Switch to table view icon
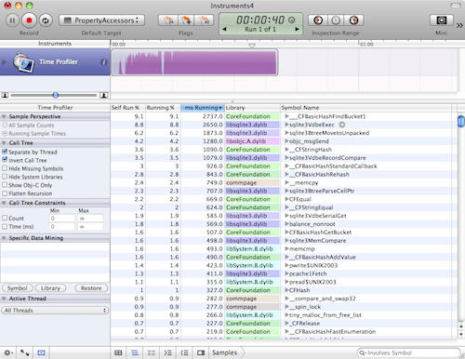Screen dimensions: 465x359 (118, 352)
